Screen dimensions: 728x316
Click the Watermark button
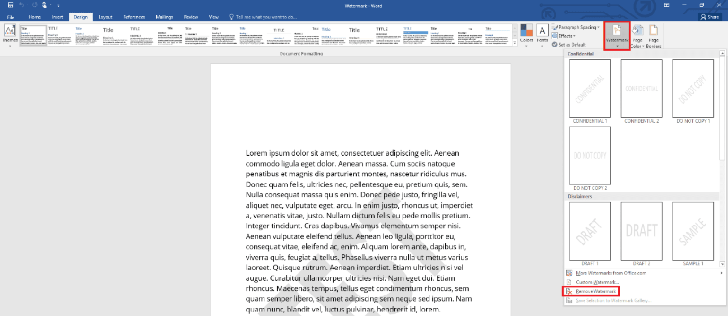coord(617,35)
